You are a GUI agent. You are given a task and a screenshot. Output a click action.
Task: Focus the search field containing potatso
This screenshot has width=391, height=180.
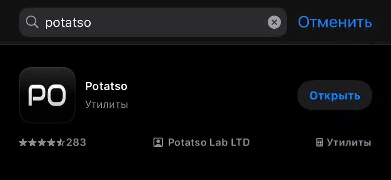(x=153, y=22)
